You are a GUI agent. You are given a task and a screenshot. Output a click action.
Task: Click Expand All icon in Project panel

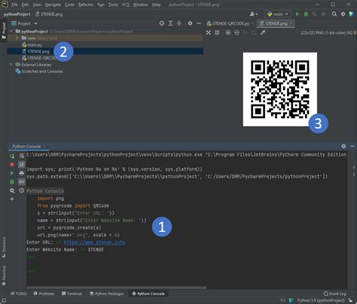(x=170, y=23)
